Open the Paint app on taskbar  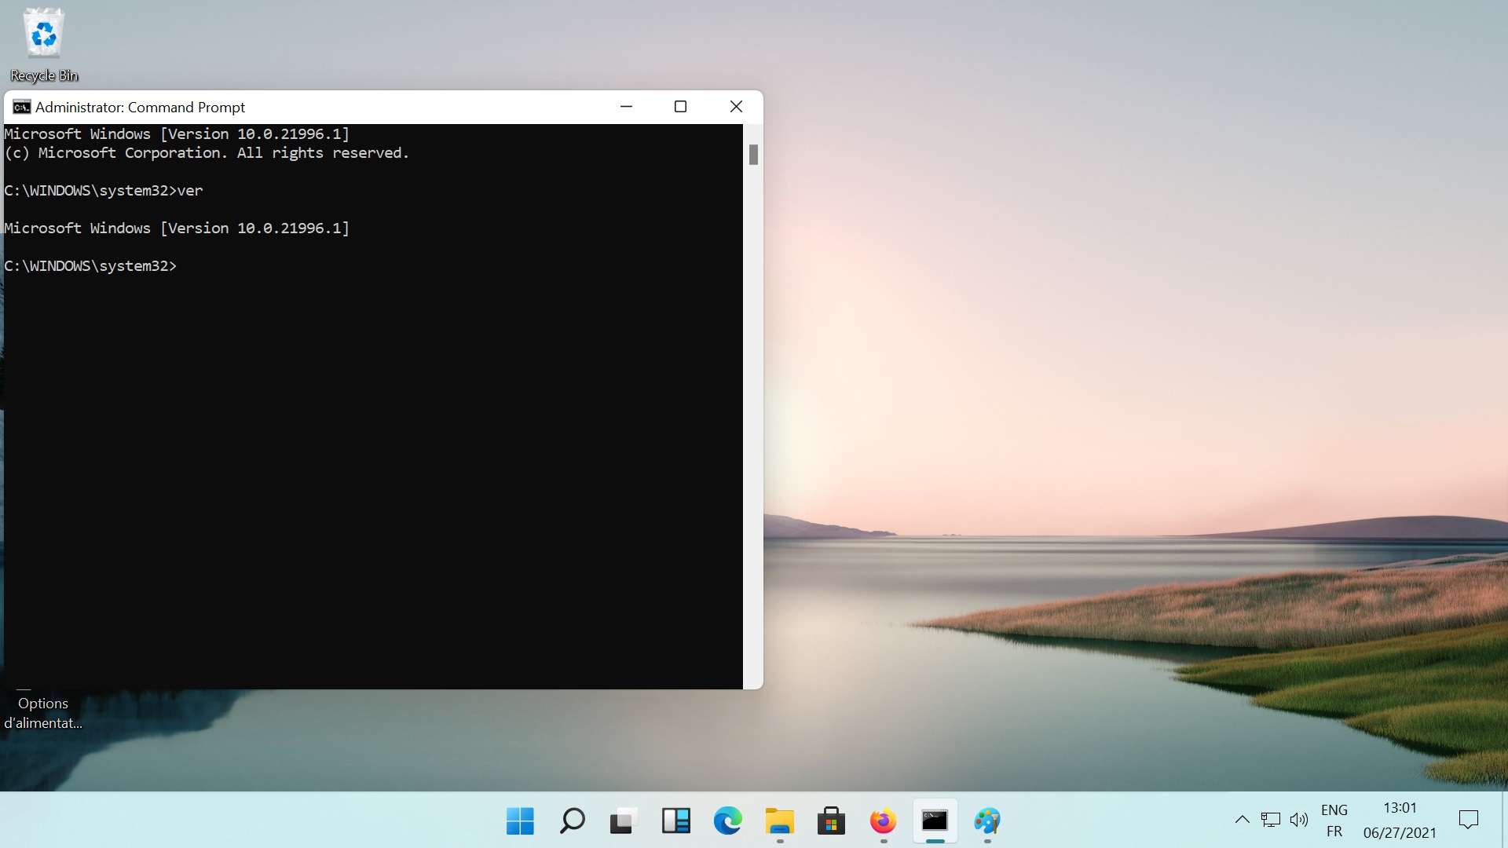(986, 821)
